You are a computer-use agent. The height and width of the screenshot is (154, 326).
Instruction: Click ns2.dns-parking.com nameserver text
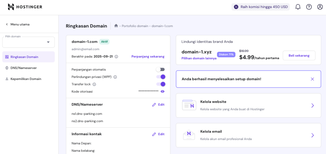click(x=87, y=121)
